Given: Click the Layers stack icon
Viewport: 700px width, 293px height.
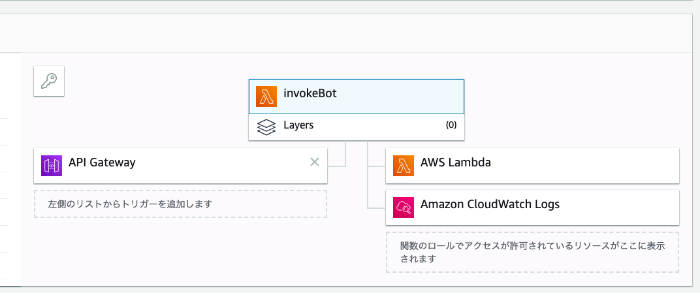Looking at the screenshot, I should coord(266,127).
